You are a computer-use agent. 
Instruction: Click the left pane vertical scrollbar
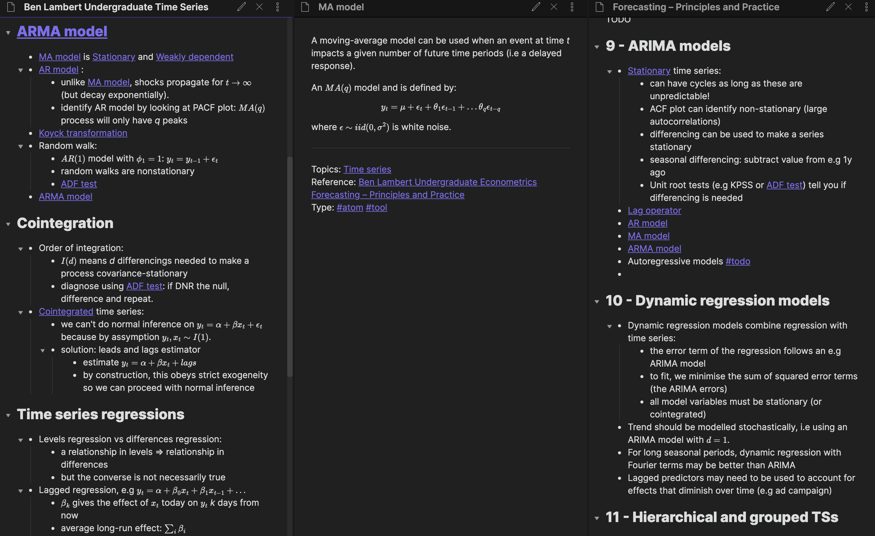[x=290, y=266]
